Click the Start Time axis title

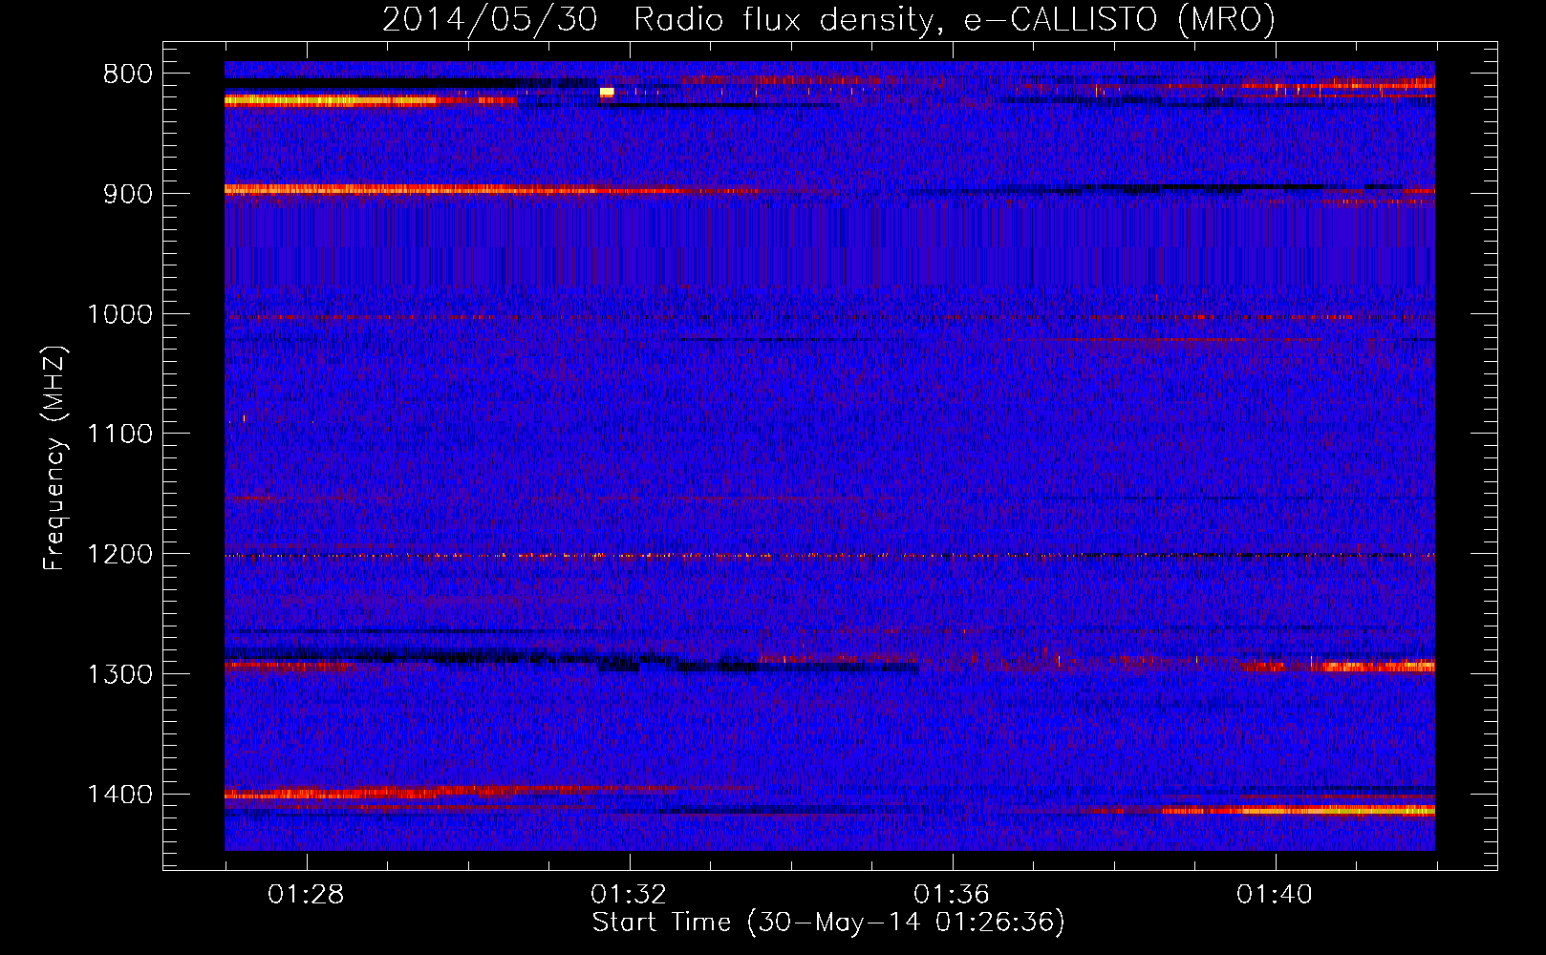point(828,923)
